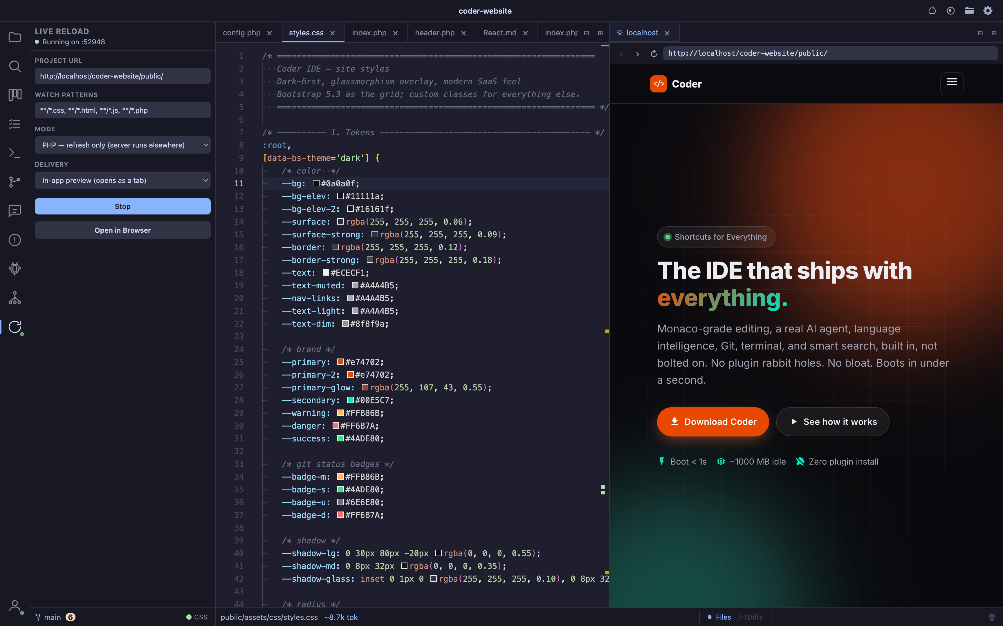Click the preview browser address bar
This screenshot has width=1003, height=626.
(830, 53)
